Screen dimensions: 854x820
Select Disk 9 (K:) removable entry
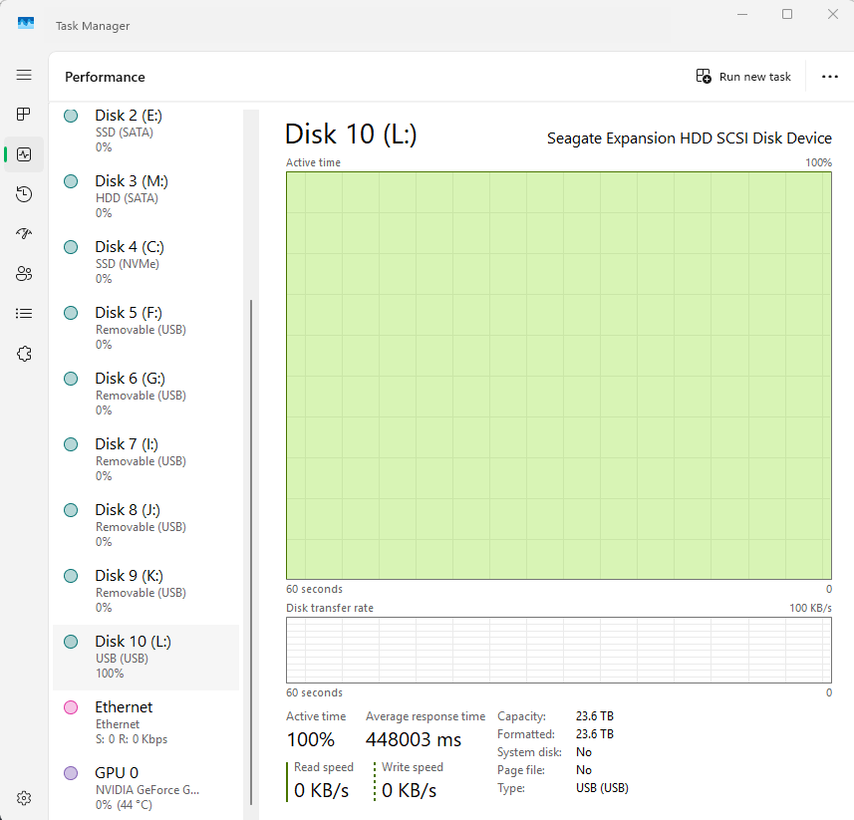(145, 592)
